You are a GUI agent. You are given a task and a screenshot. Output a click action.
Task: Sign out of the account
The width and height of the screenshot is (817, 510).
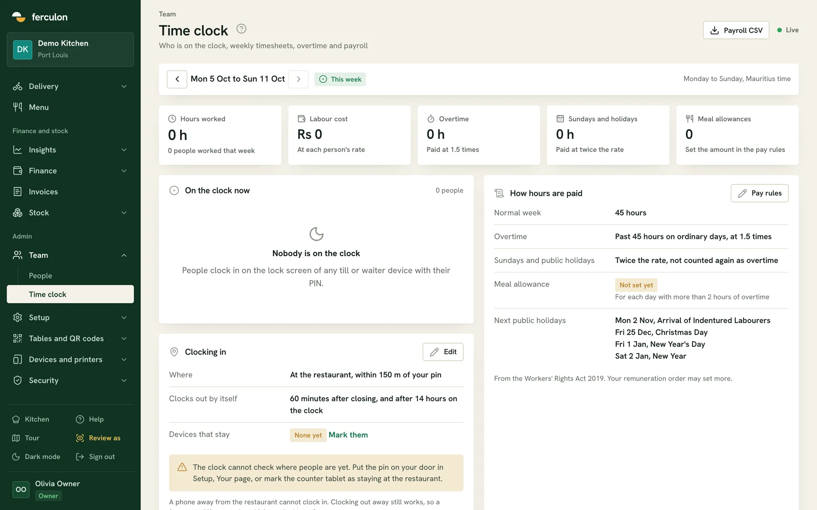pyautogui.click(x=96, y=457)
